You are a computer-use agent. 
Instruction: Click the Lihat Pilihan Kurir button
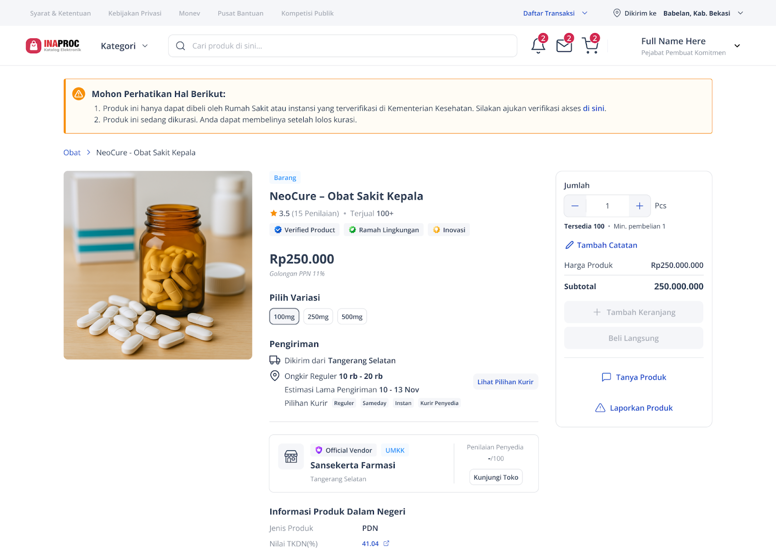click(505, 382)
